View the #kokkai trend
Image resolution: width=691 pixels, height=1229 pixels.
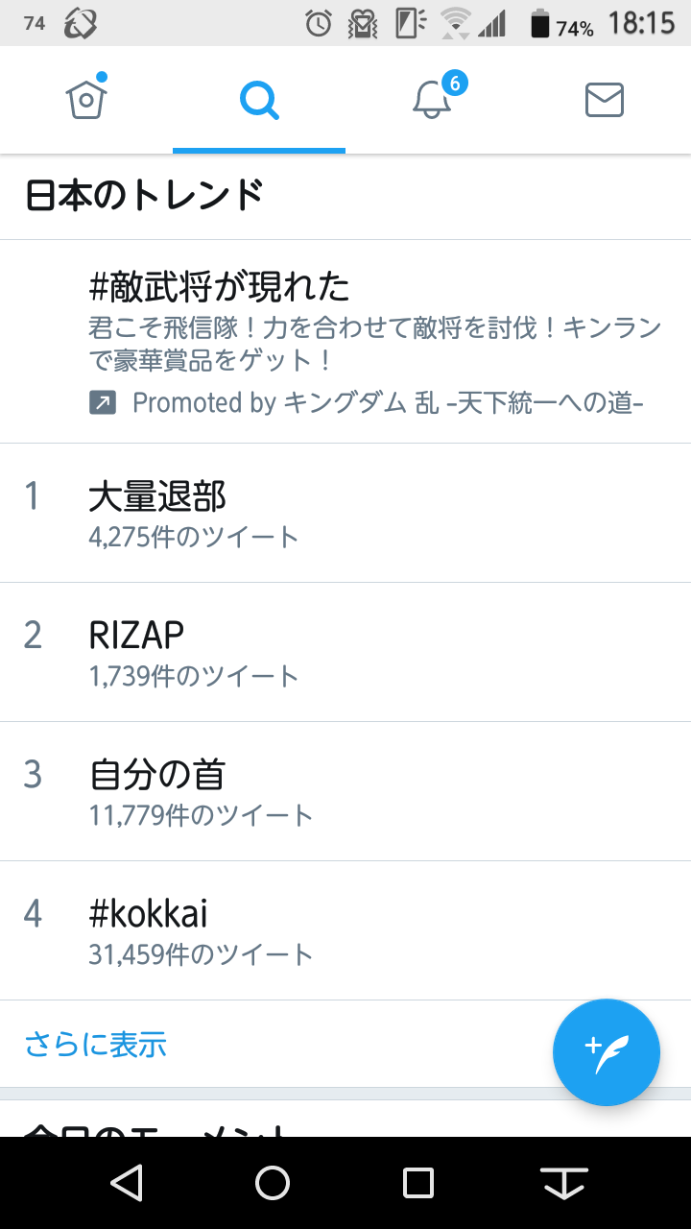click(x=345, y=930)
